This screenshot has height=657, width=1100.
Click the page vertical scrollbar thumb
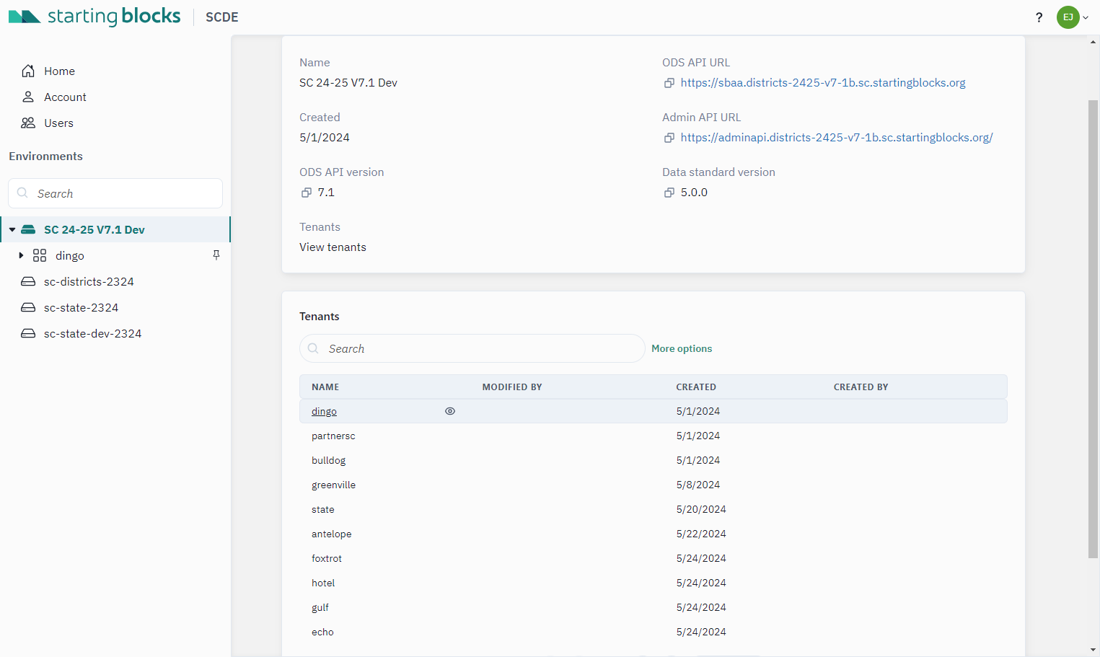pos(1093,329)
